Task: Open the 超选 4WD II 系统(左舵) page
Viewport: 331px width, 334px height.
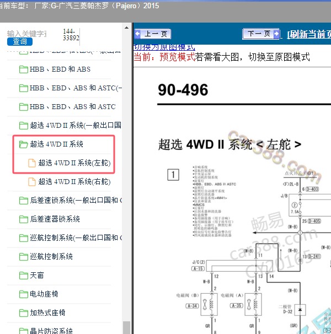Action: 74,163
